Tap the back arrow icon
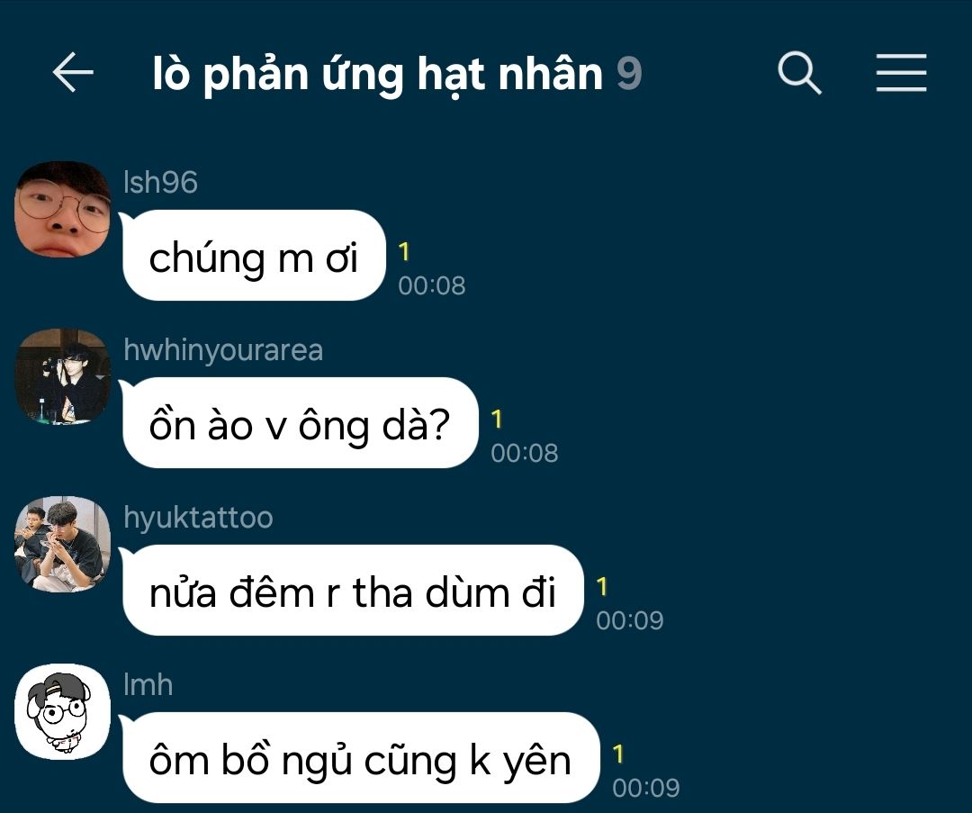972x813 pixels. 73,73
